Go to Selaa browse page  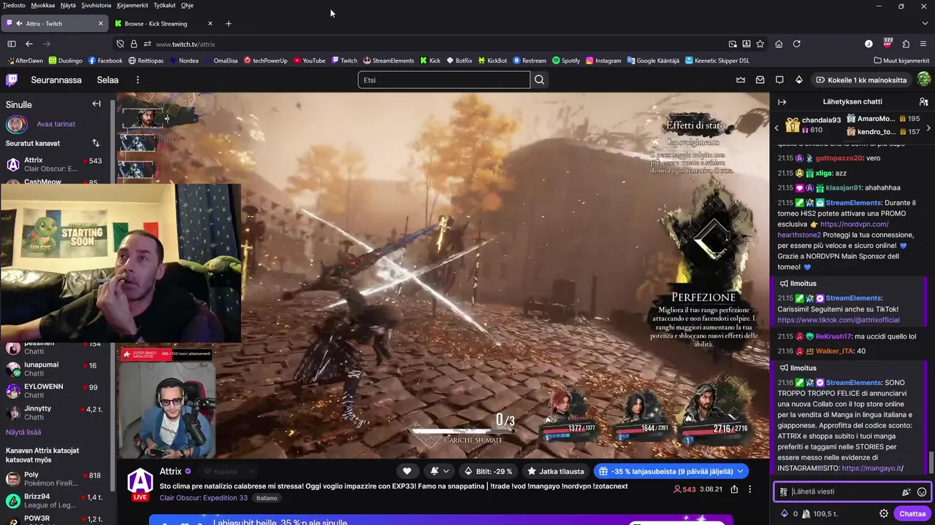(x=107, y=79)
